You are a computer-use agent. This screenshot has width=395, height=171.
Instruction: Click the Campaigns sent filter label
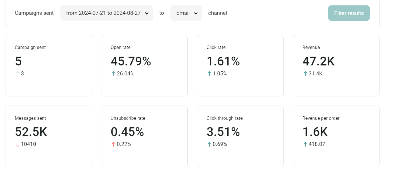(x=34, y=13)
